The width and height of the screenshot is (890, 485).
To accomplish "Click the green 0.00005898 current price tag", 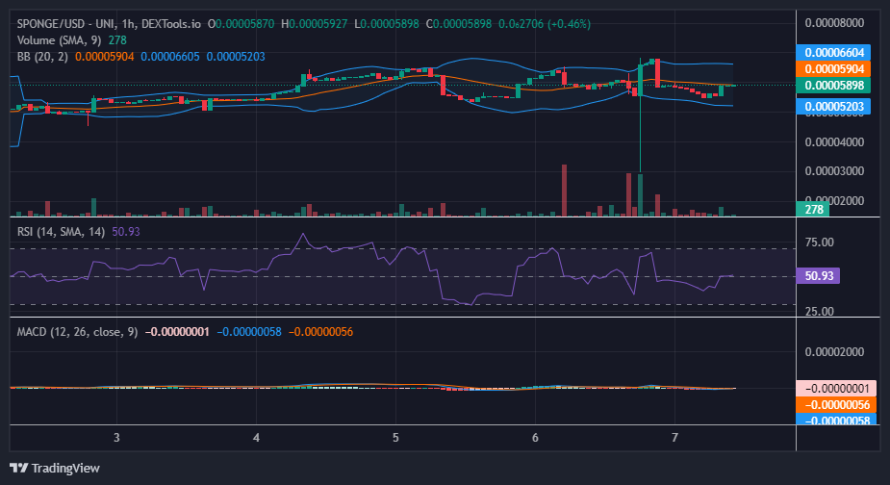I will (x=833, y=86).
